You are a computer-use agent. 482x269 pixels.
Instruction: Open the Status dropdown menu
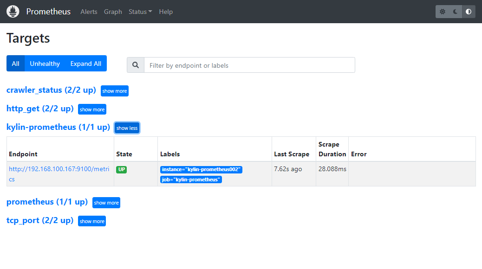[140, 12]
